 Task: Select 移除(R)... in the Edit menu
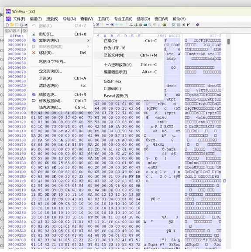[60, 53]
